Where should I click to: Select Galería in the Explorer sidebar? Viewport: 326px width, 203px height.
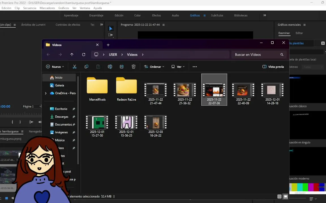(59, 85)
